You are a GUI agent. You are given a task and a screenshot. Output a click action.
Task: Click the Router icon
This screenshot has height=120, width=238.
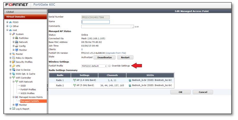point(14,54)
